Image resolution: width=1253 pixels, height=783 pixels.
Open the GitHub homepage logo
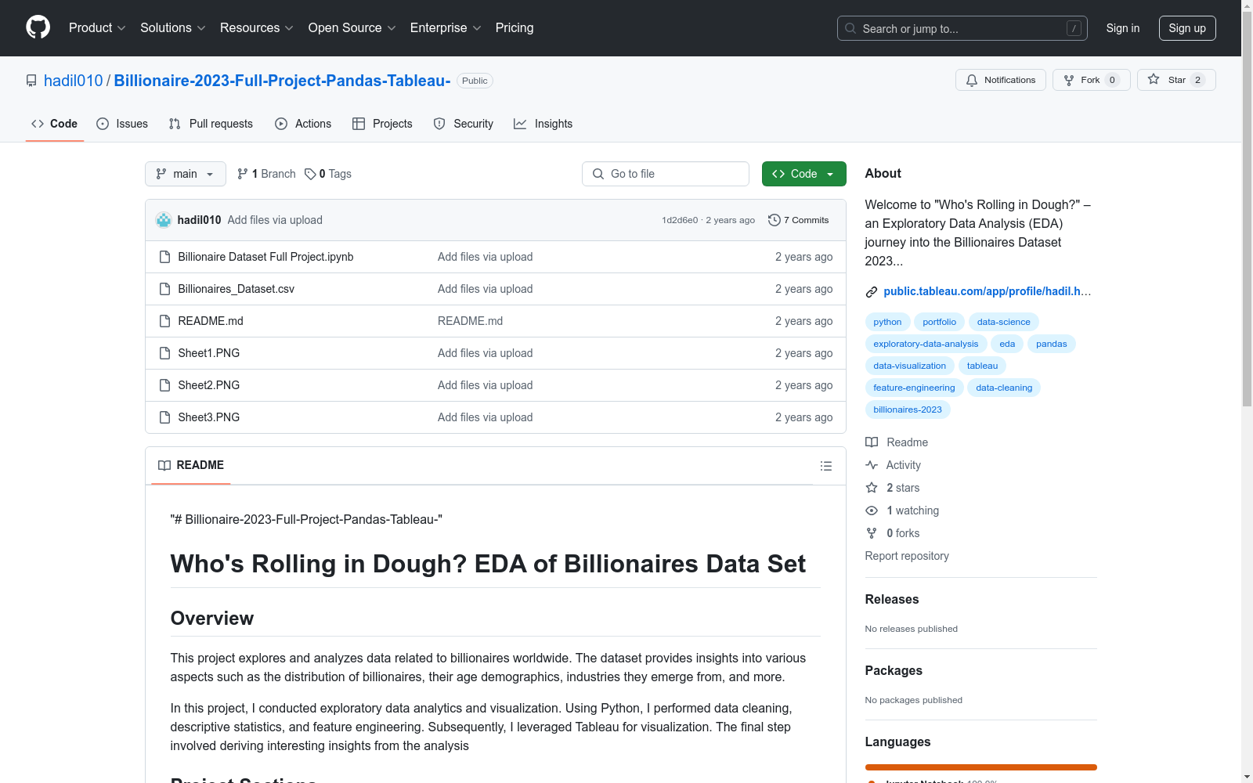point(38,27)
